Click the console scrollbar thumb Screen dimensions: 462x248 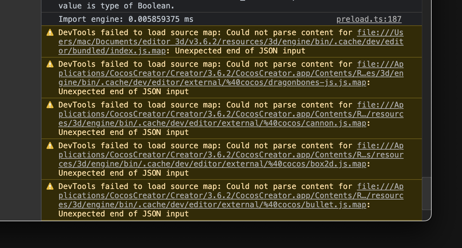426,193
